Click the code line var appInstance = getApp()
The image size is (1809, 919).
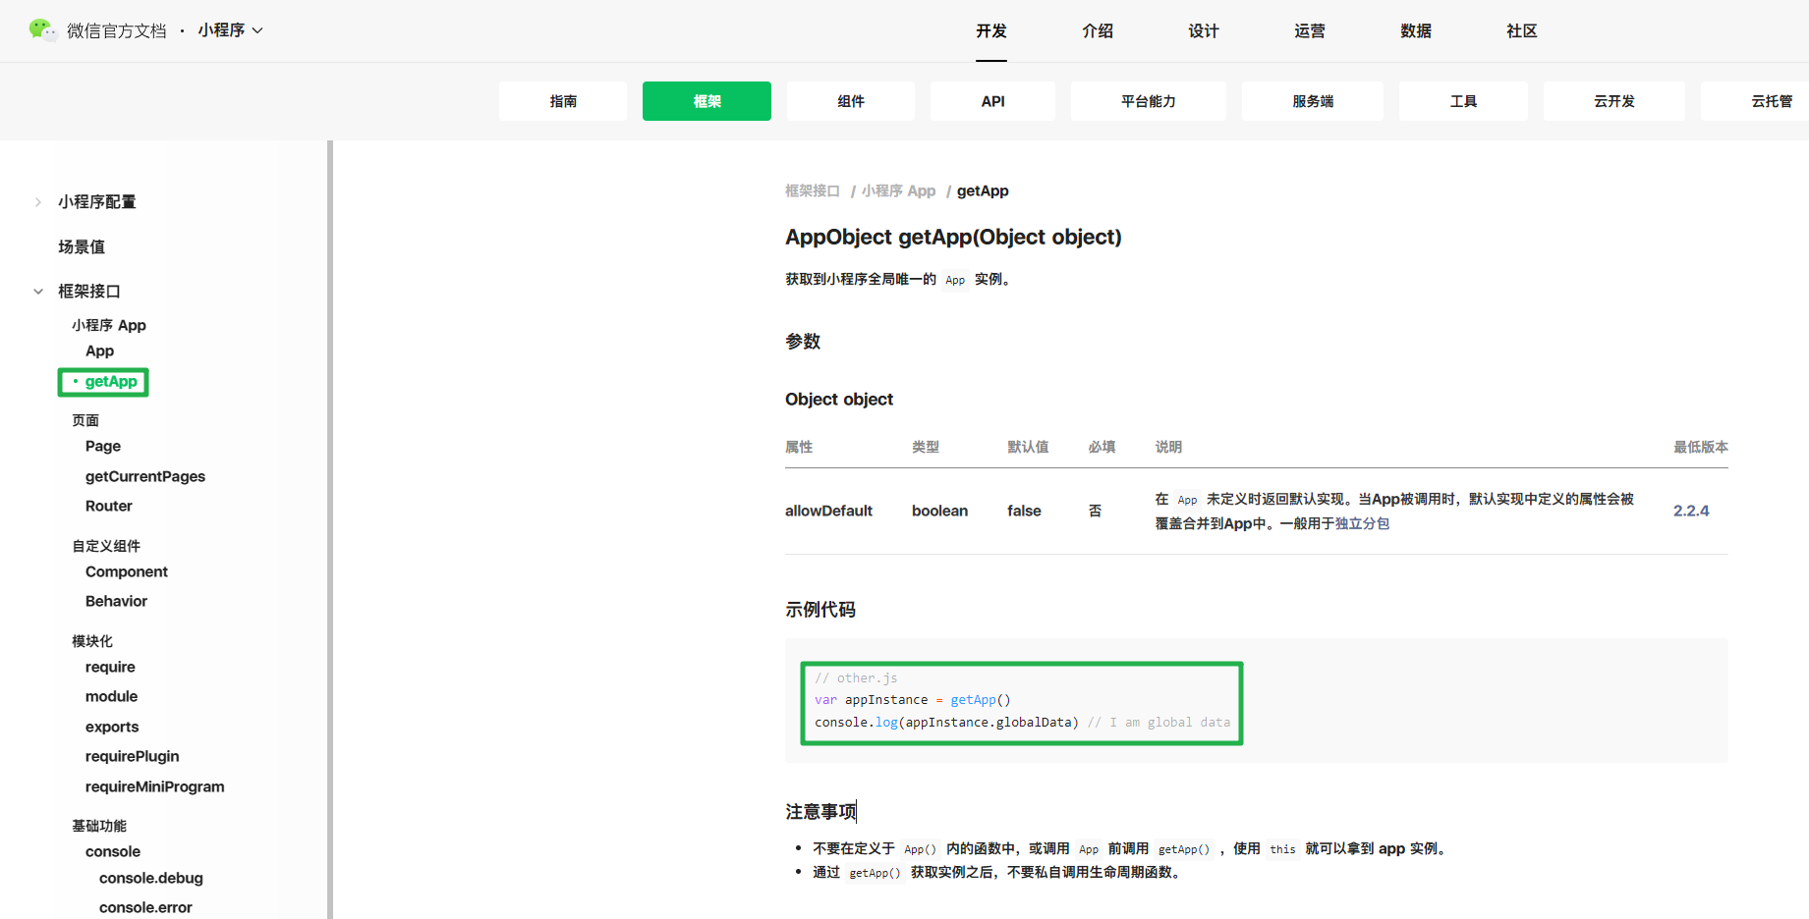[x=912, y=700]
